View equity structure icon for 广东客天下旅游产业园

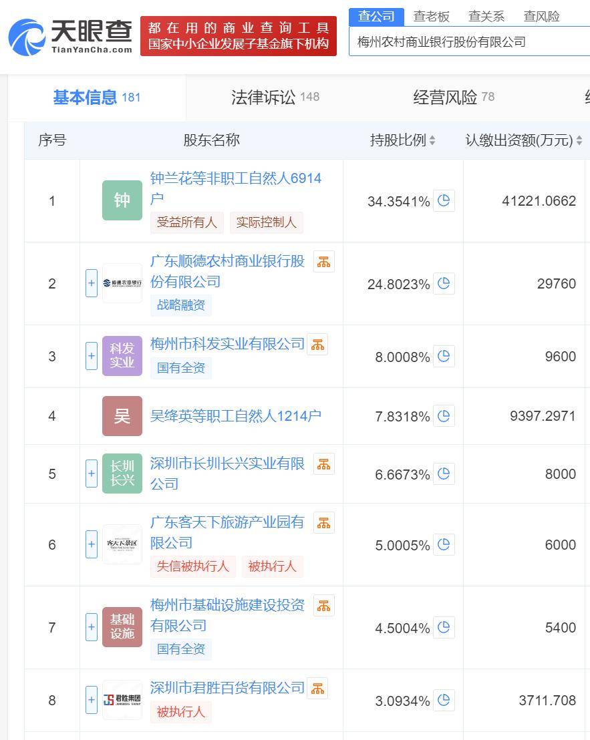324,523
